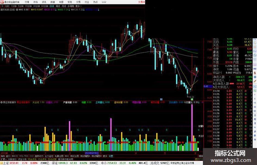Click the 15-minute shortcut '15' in sidebar
The width and height of the screenshot is (257, 165).
tap(255, 103)
